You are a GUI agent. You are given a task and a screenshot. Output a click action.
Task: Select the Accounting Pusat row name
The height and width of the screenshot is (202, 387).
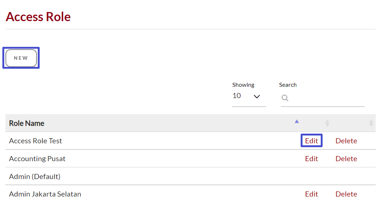click(x=37, y=159)
